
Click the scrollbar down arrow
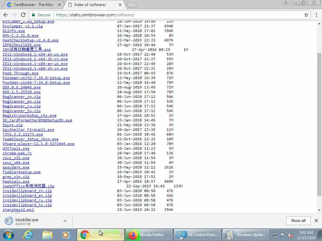(319, 210)
